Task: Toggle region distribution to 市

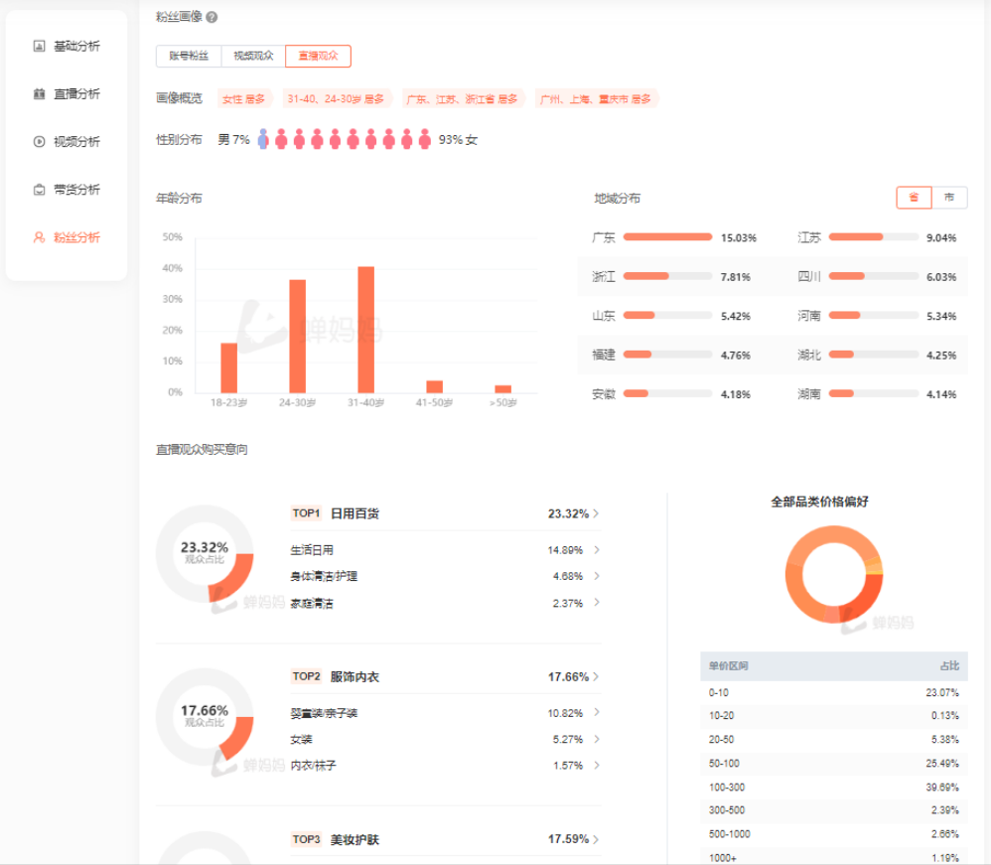Action: pos(949,198)
